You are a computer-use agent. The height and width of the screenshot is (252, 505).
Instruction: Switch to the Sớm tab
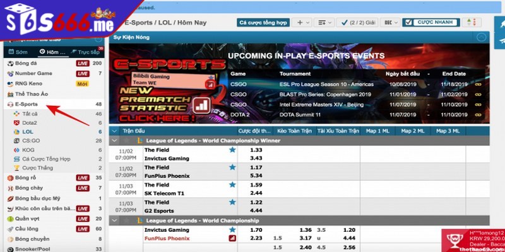point(18,52)
